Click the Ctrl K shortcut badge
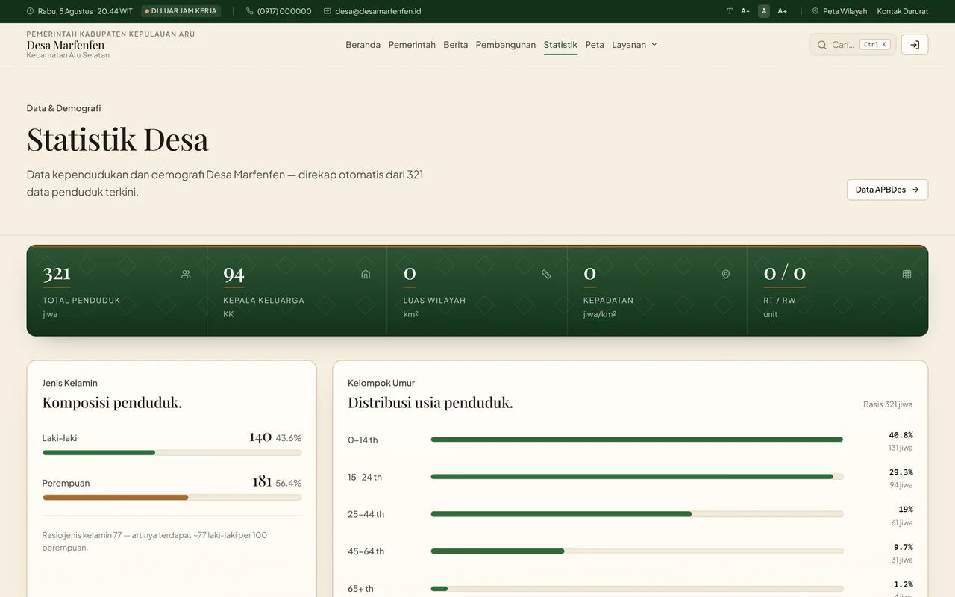955x597 pixels. click(874, 45)
